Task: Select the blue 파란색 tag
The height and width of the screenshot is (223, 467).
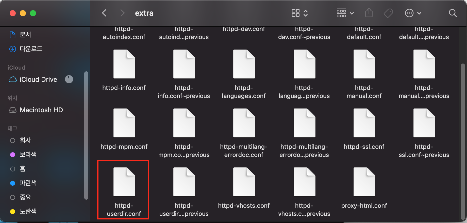Action: [23, 183]
